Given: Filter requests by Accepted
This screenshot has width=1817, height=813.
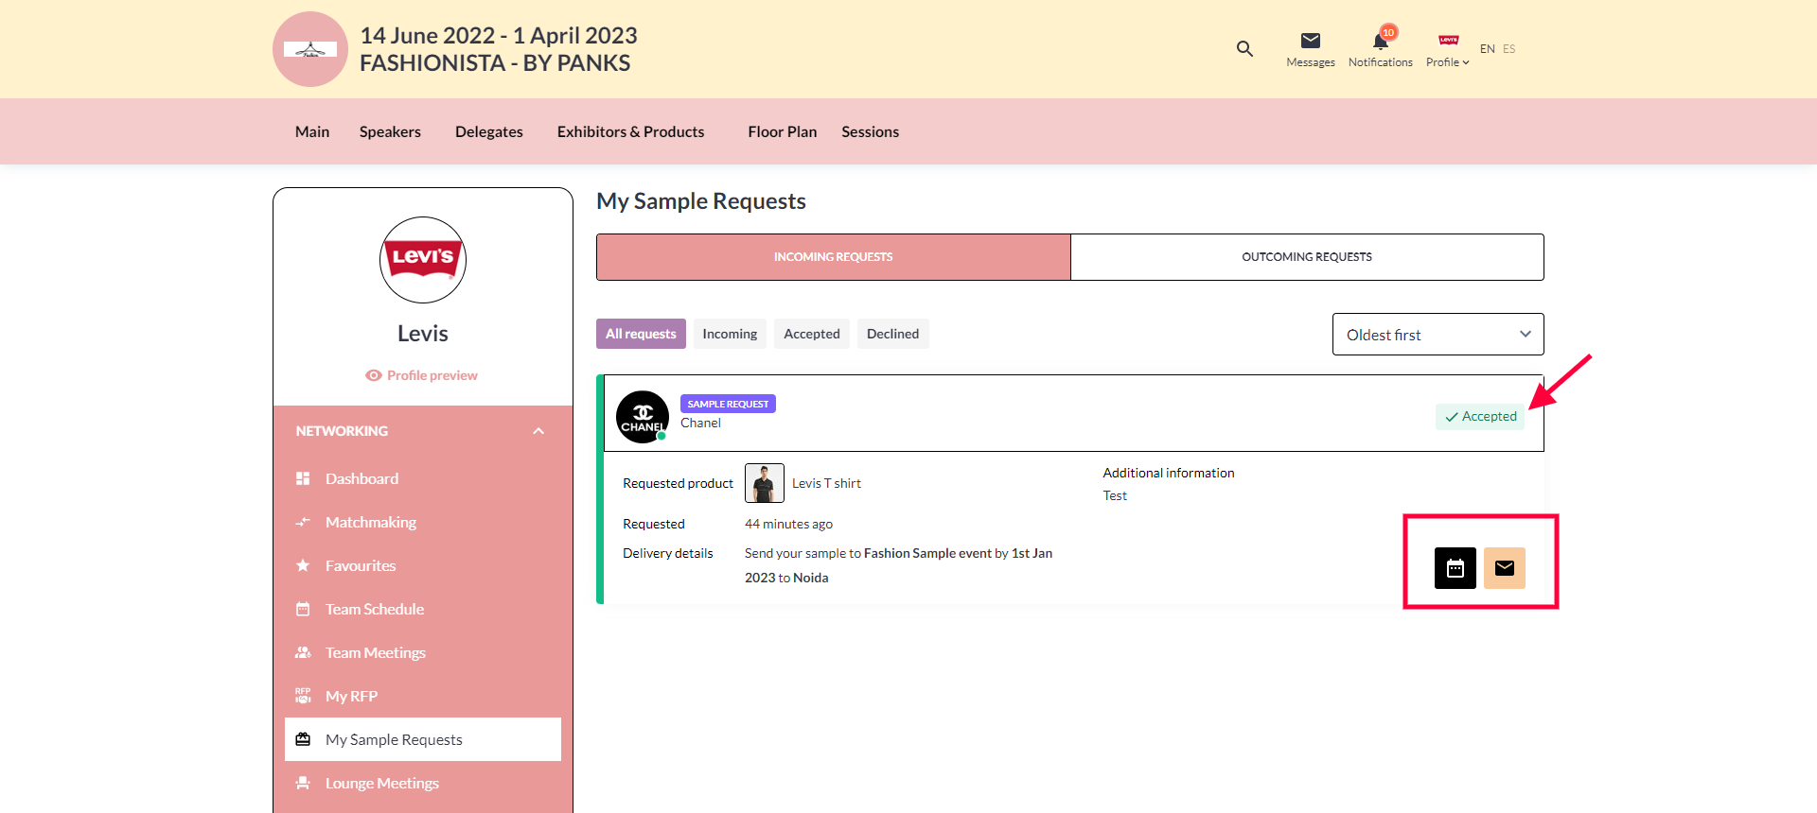Looking at the screenshot, I should (x=811, y=334).
